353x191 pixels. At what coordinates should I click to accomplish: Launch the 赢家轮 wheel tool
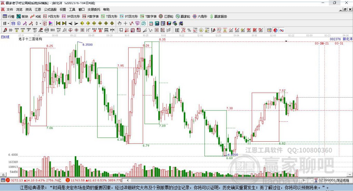[183, 17]
